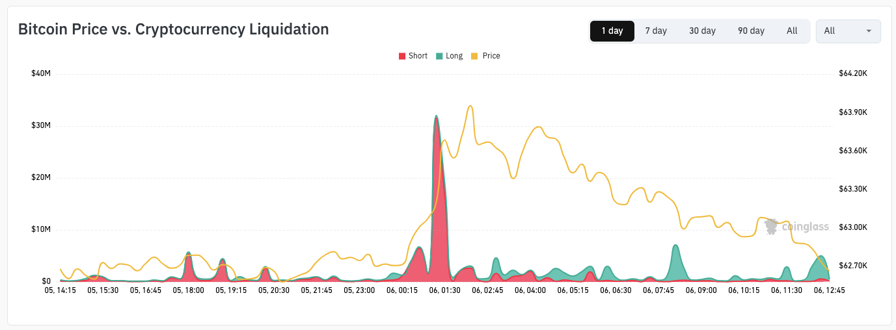Viewport: 896px width, 330px height.
Task: Switch to the 30 day range
Action: pos(702,31)
